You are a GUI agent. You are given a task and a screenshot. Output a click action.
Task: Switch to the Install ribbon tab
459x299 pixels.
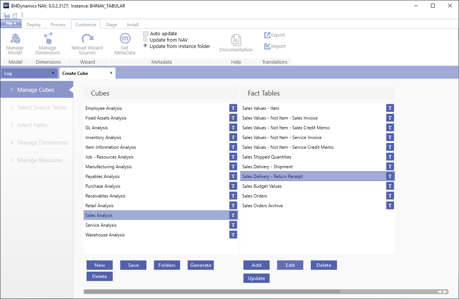[133, 25]
